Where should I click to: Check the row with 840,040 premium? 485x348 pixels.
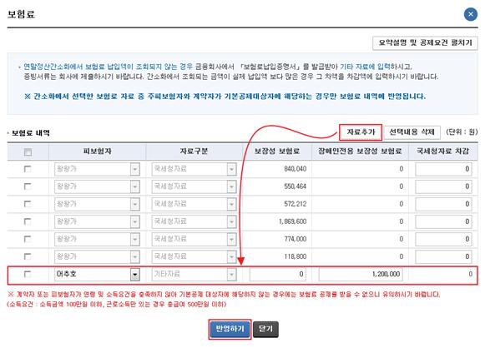[x=28, y=169]
